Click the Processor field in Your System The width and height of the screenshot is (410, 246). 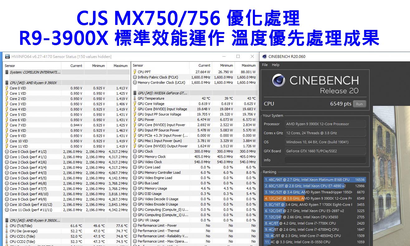325,124
